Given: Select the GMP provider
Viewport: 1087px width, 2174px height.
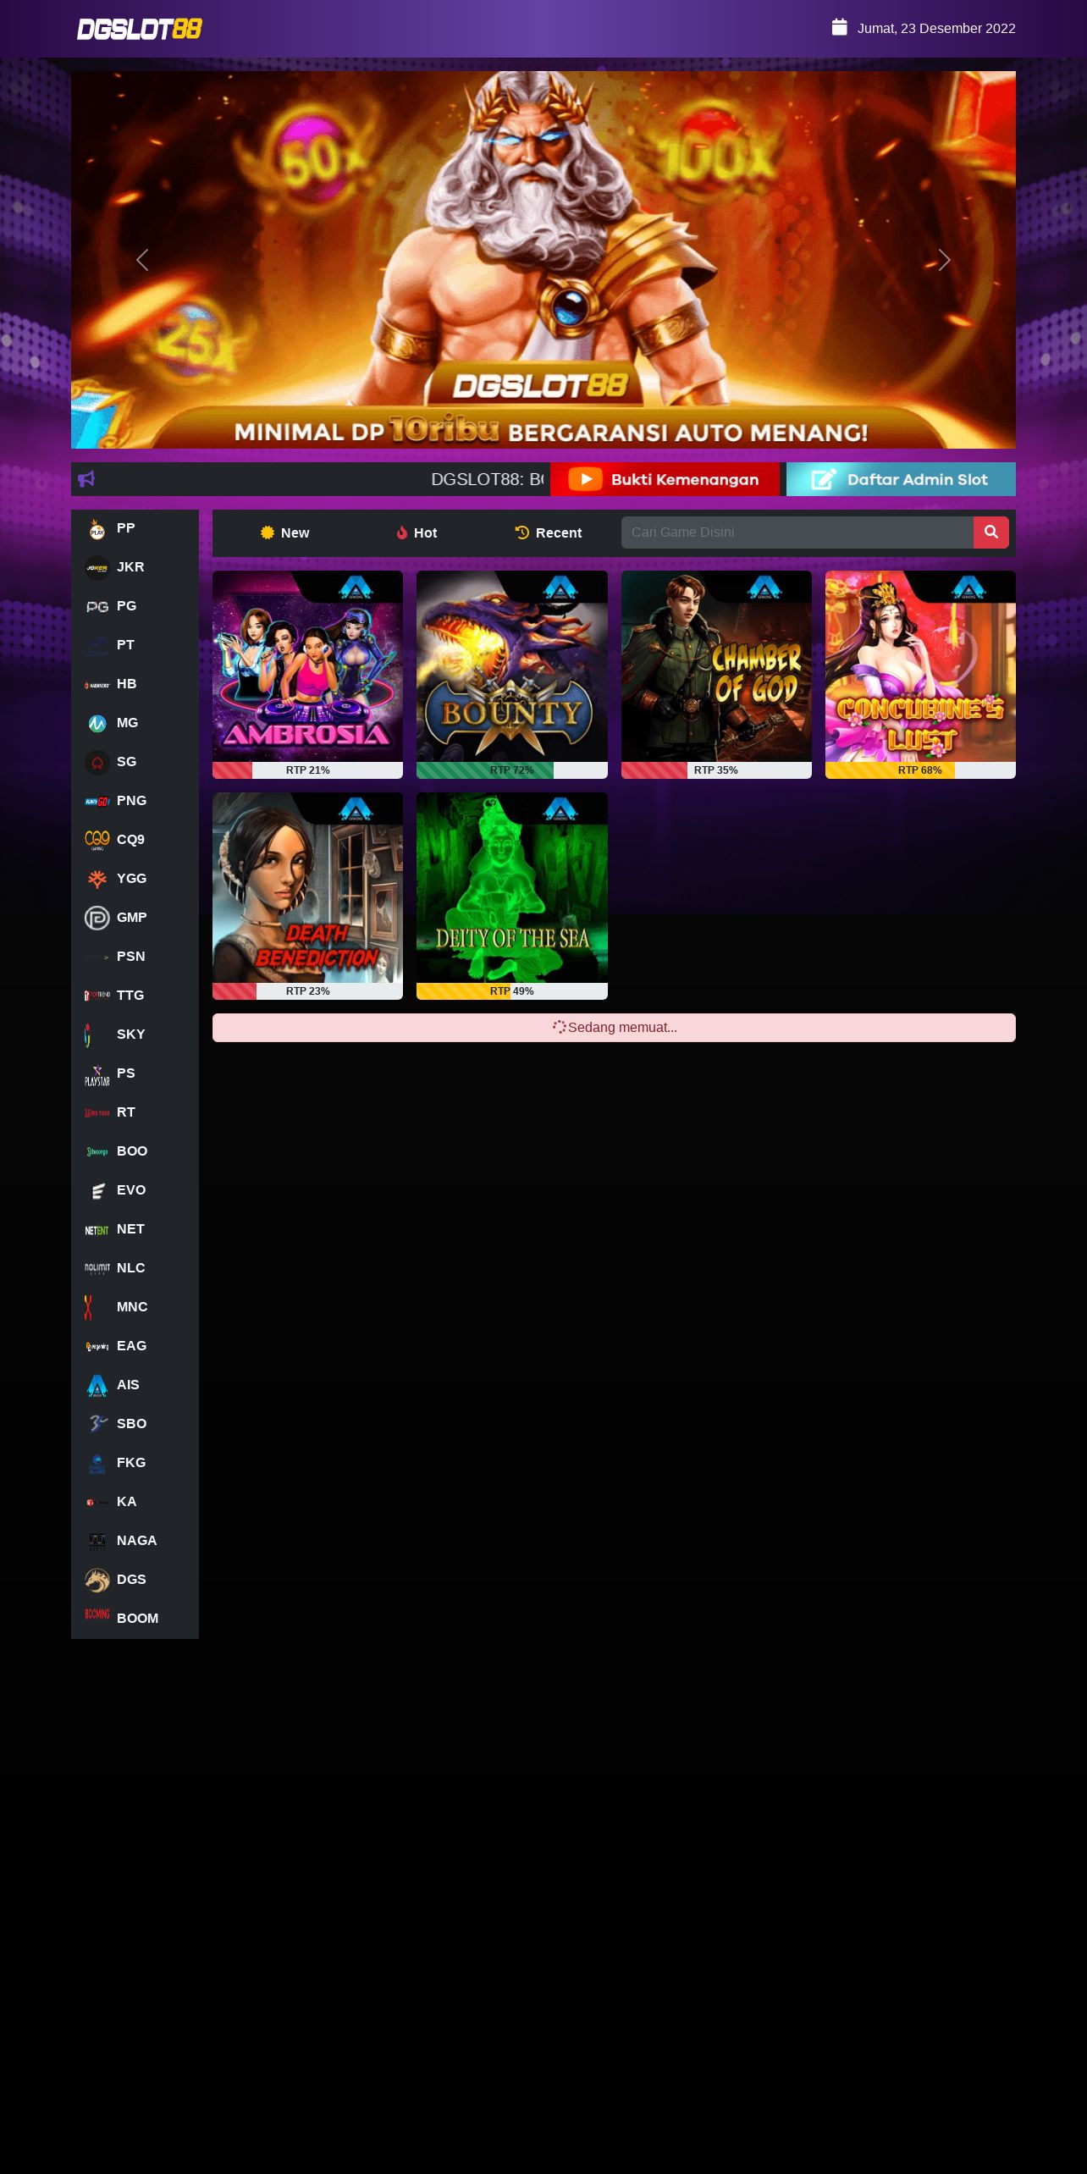Looking at the screenshot, I should [x=135, y=919].
